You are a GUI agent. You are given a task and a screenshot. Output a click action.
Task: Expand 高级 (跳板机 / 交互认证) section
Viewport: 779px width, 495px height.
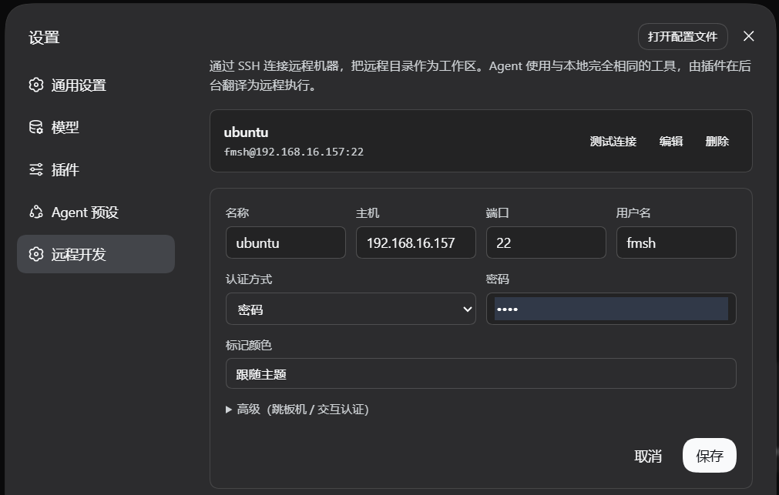(297, 409)
